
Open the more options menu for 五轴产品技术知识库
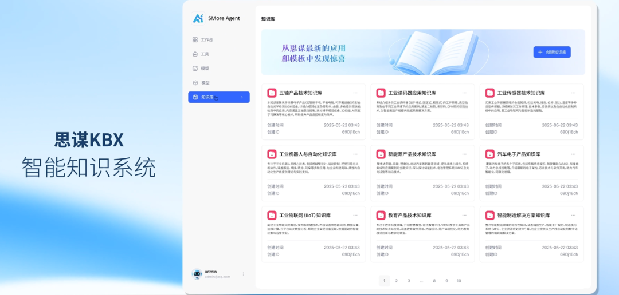click(x=355, y=93)
